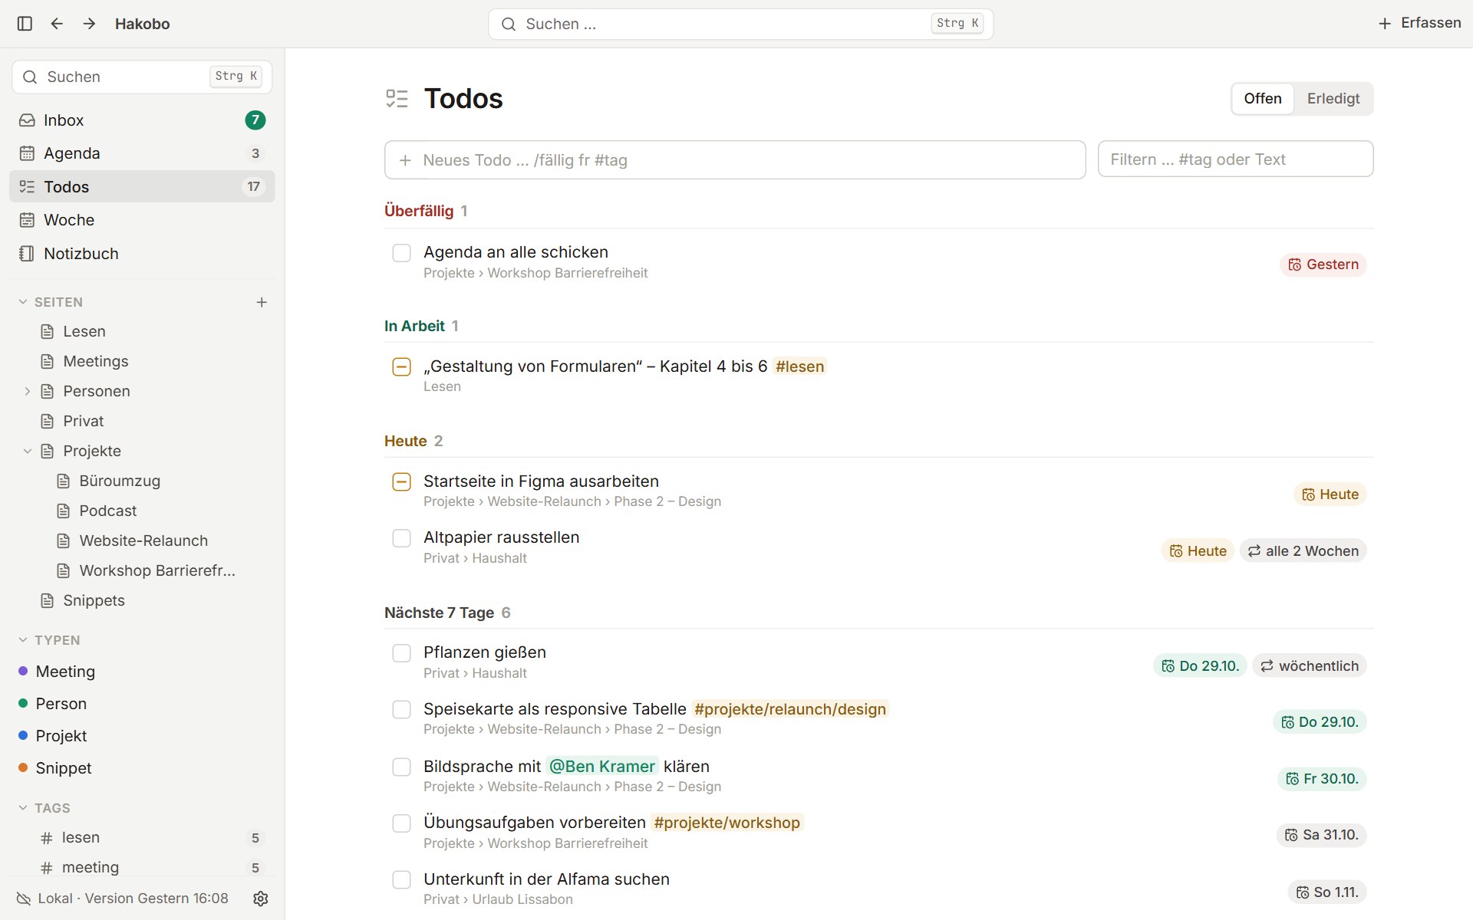This screenshot has width=1473, height=920.
Task: Go back with the left arrow
Action: tap(57, 24)
